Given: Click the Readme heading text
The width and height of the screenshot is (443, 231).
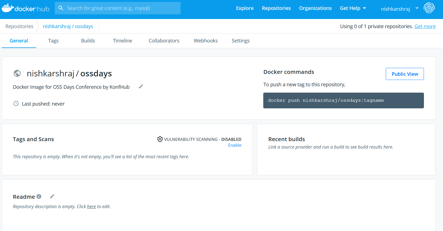Looking at the screenshot, I should tap(24, 197).
